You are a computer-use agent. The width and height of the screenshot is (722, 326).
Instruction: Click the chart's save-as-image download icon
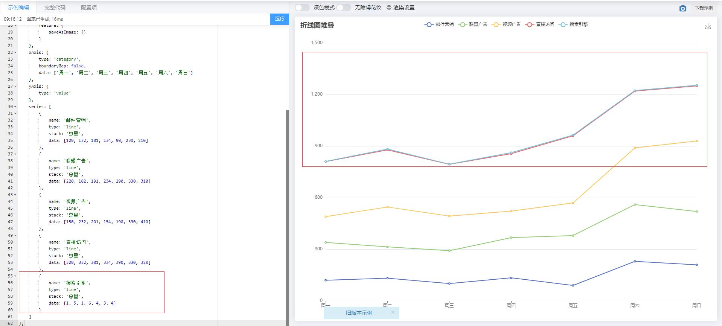click(708, 26)
